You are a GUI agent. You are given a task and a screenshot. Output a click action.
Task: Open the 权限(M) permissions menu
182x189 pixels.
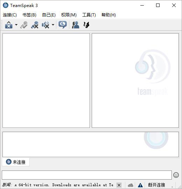[69, 15]
